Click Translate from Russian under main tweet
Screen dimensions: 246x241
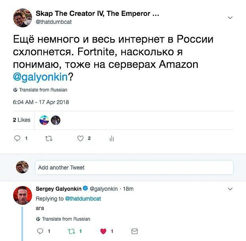tap(40, 90)
